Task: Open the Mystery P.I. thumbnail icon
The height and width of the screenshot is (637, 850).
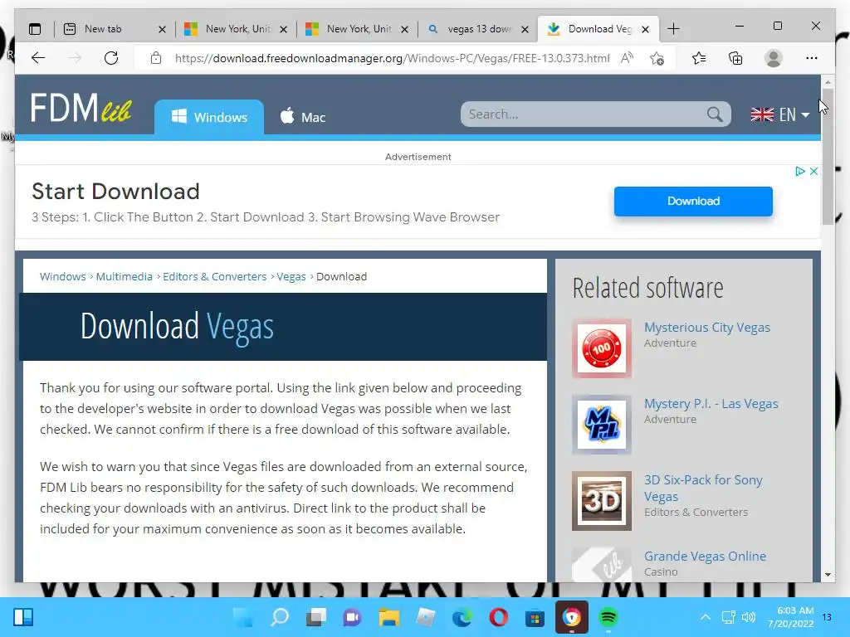Action: tap(602, 424)
